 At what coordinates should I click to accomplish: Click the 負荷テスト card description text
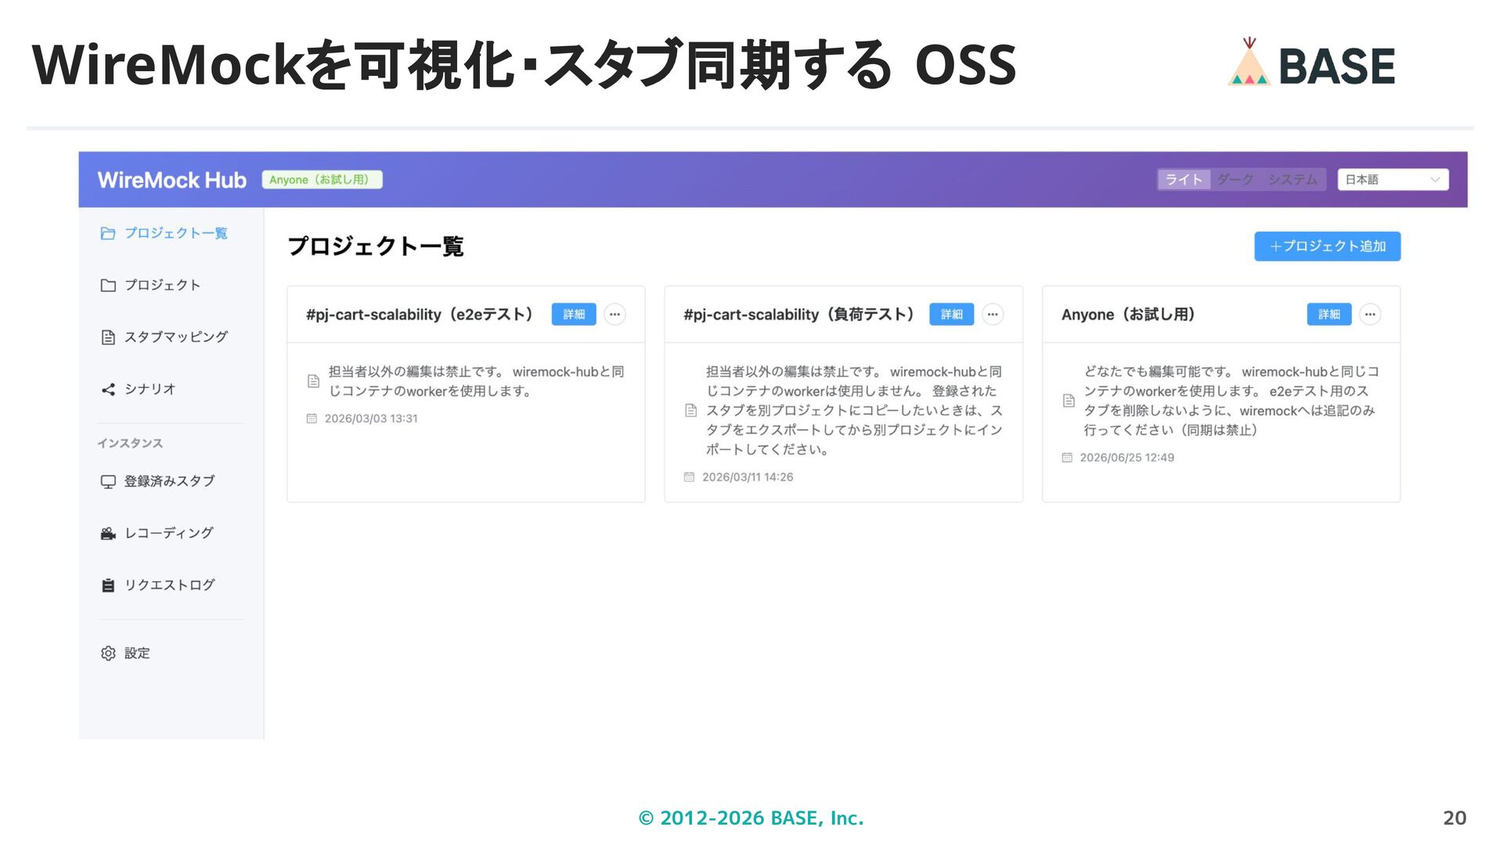(854, 410)
